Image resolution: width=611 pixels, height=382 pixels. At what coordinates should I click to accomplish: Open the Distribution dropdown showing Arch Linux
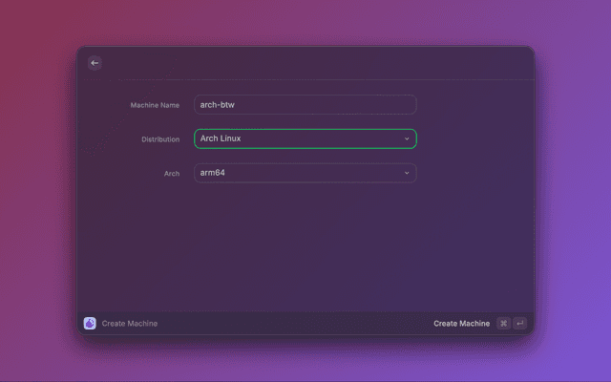click(x=305, y=138)
